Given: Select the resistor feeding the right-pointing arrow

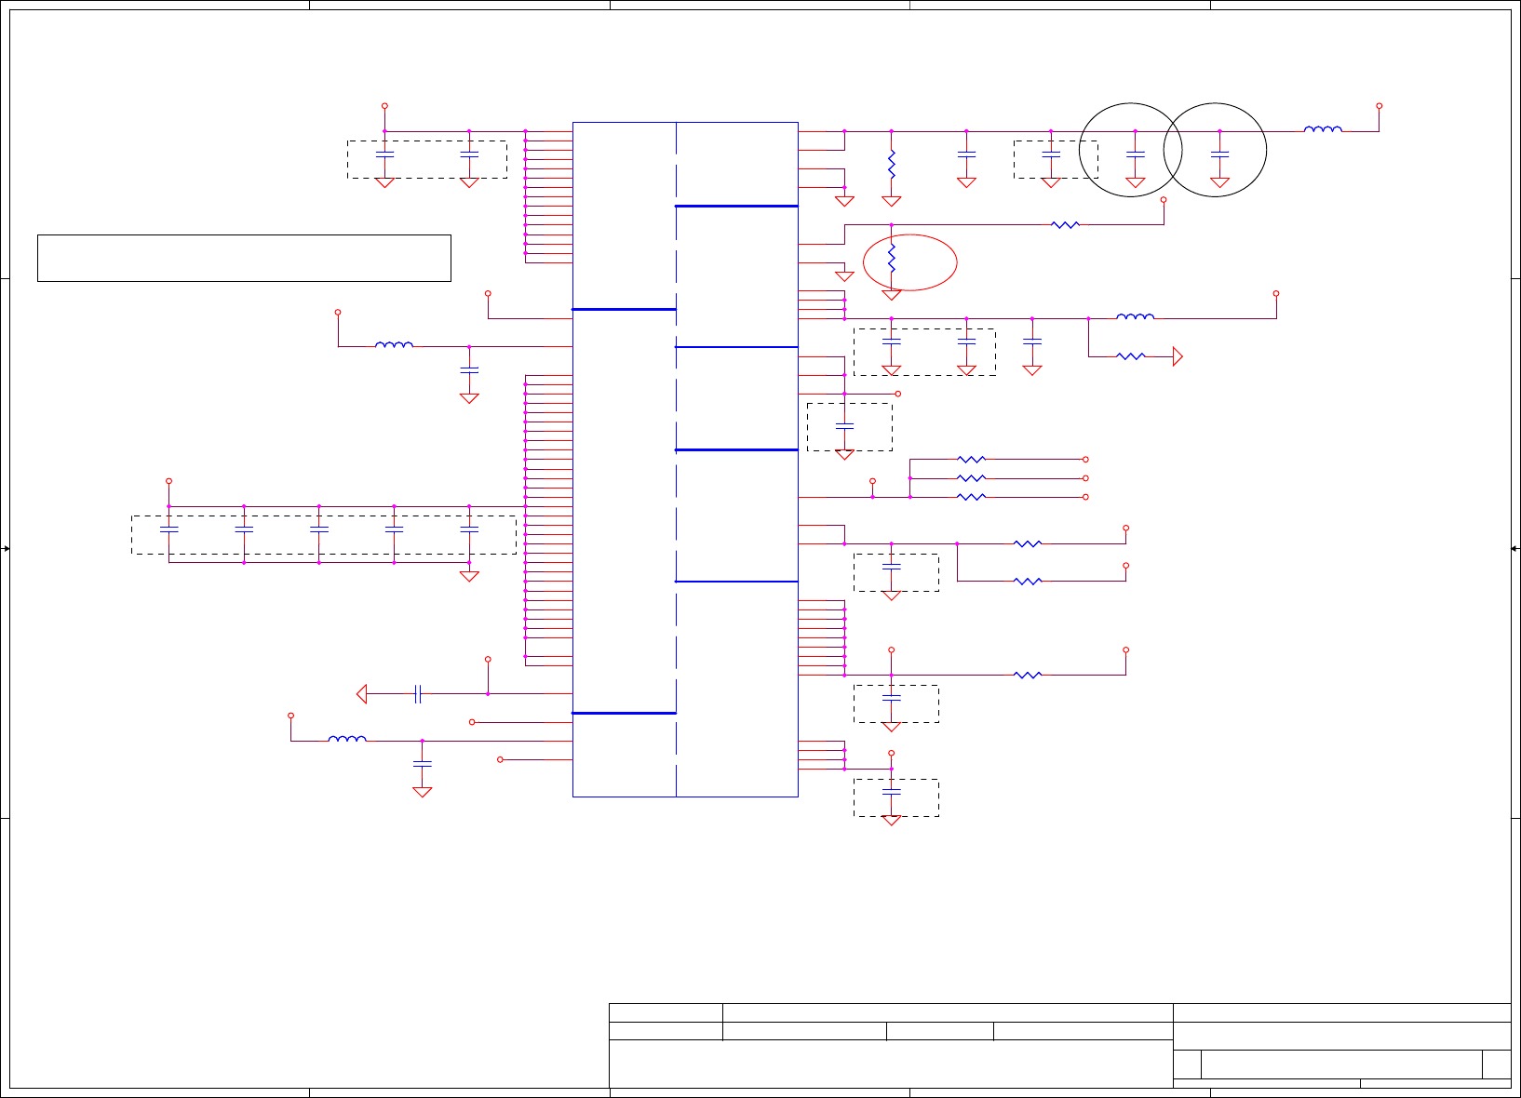Looking at the screenshot, I should coord(1130,356).
